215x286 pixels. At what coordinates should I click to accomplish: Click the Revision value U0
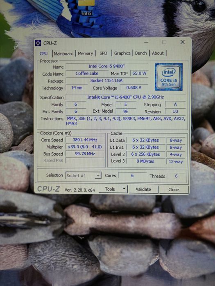pos(175,111)
